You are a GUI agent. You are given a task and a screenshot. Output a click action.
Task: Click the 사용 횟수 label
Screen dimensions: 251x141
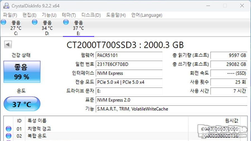pyautogui.click(x=199, y=82)
